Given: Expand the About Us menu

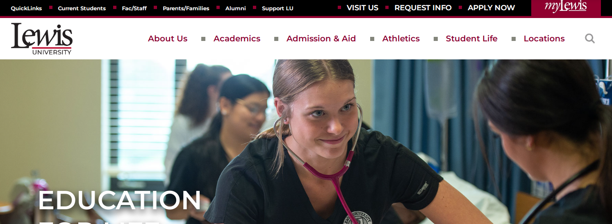Looking at the screenshot, I should (168, 38).
